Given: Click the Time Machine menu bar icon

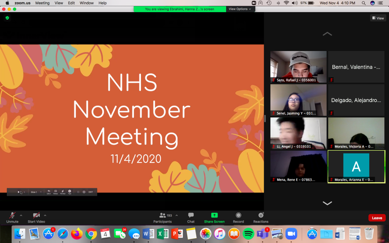Looking at the screenshot, I should pyautogui.click(x=269, y=3).
